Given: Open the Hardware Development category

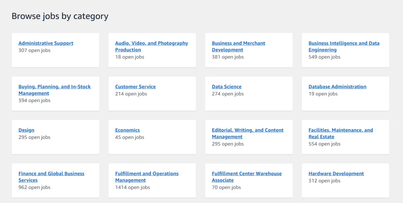Looking at the screenshot, I should pyautogui.click(x=336, y=174).
